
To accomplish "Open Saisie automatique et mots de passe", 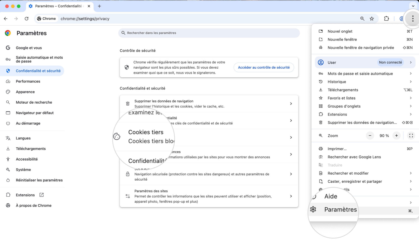I will (x=32, y=59).
